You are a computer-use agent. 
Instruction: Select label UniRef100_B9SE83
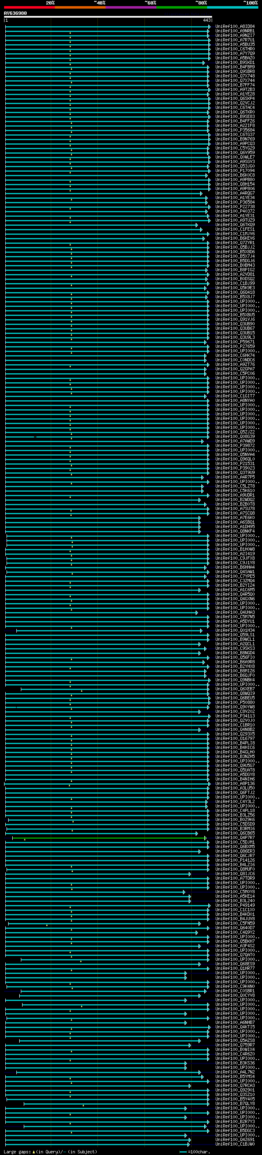point(235,117)
